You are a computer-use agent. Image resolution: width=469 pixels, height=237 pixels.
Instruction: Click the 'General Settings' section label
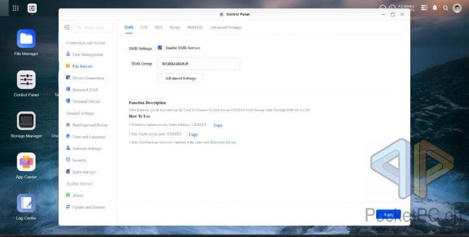(80, 113)
